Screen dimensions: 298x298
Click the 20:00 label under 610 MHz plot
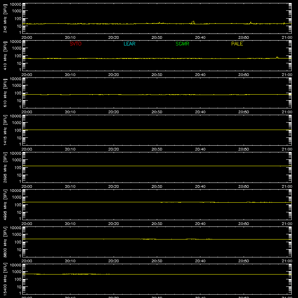click(x=27, y=112)
